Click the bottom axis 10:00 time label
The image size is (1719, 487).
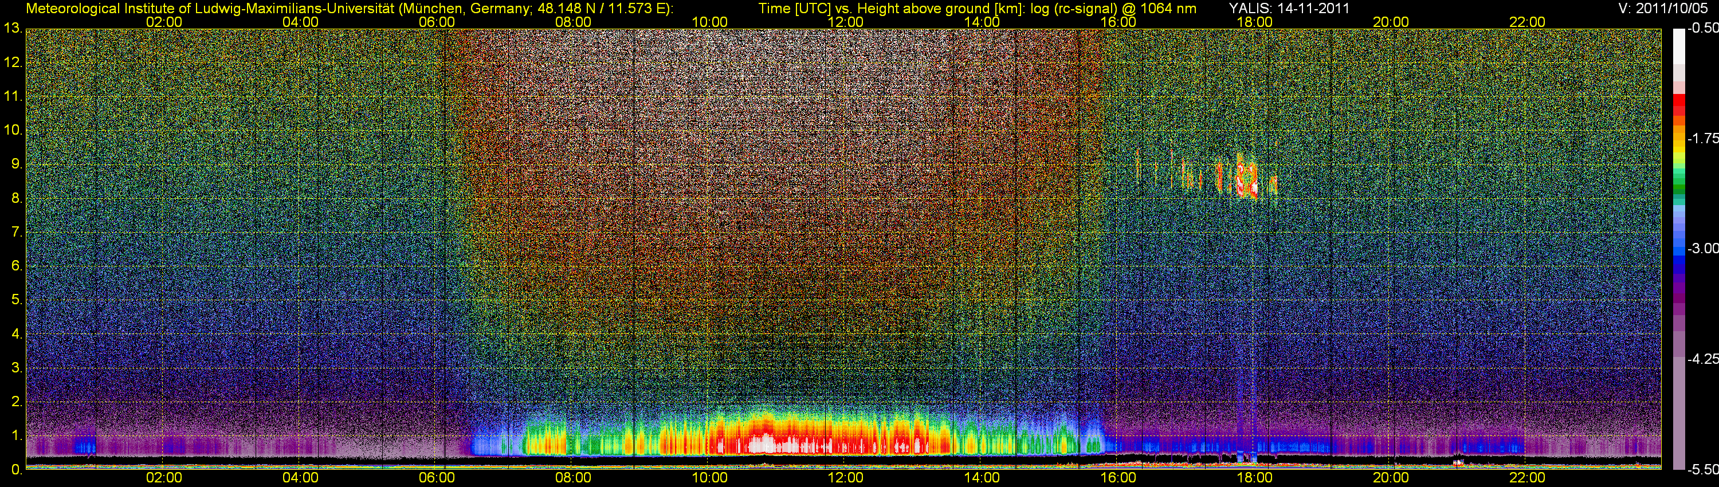709,478
